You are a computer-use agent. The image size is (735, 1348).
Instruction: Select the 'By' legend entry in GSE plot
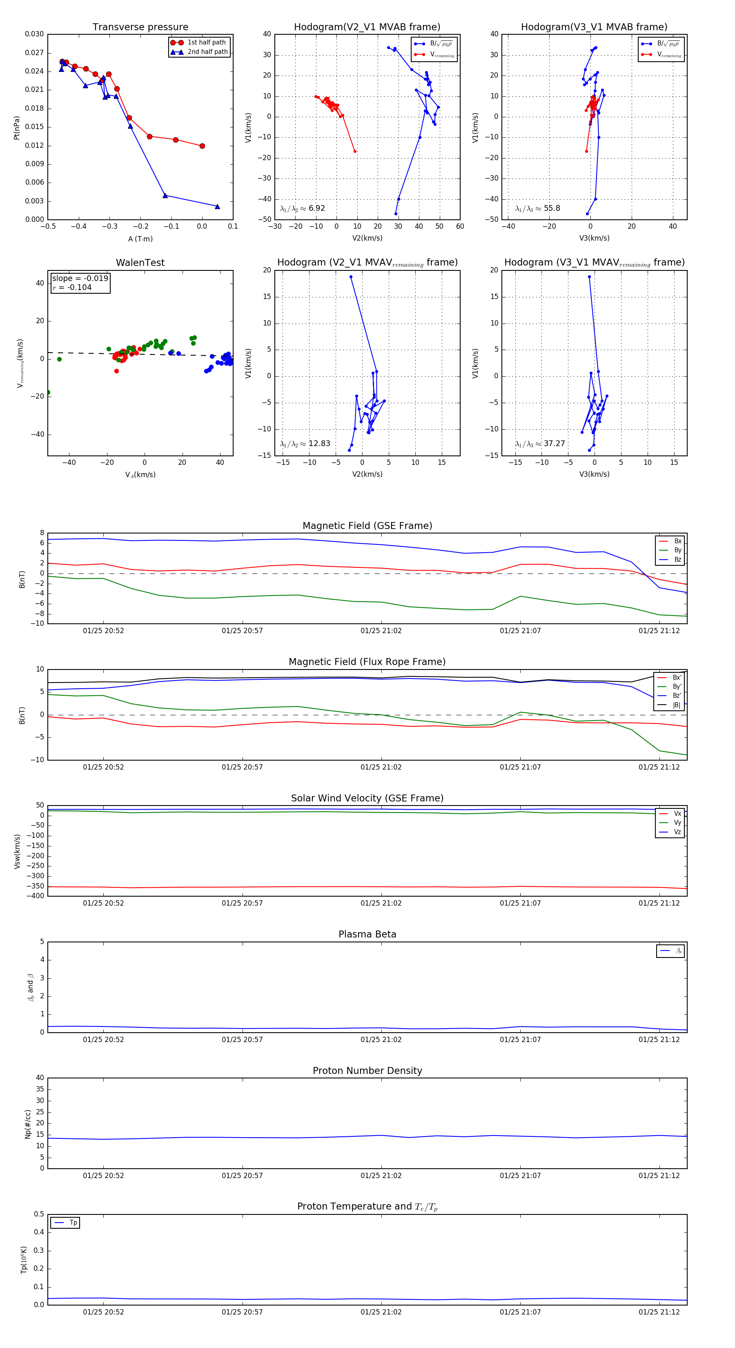pyautogui.click(x=670, y=550)
